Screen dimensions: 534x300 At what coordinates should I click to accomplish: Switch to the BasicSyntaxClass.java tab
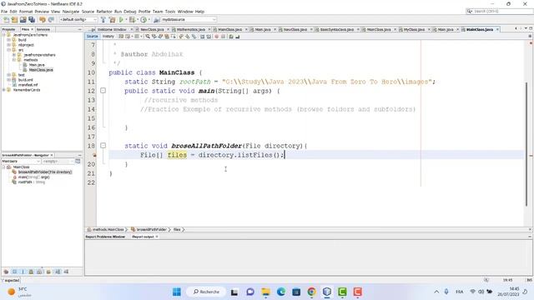point(336,30)
